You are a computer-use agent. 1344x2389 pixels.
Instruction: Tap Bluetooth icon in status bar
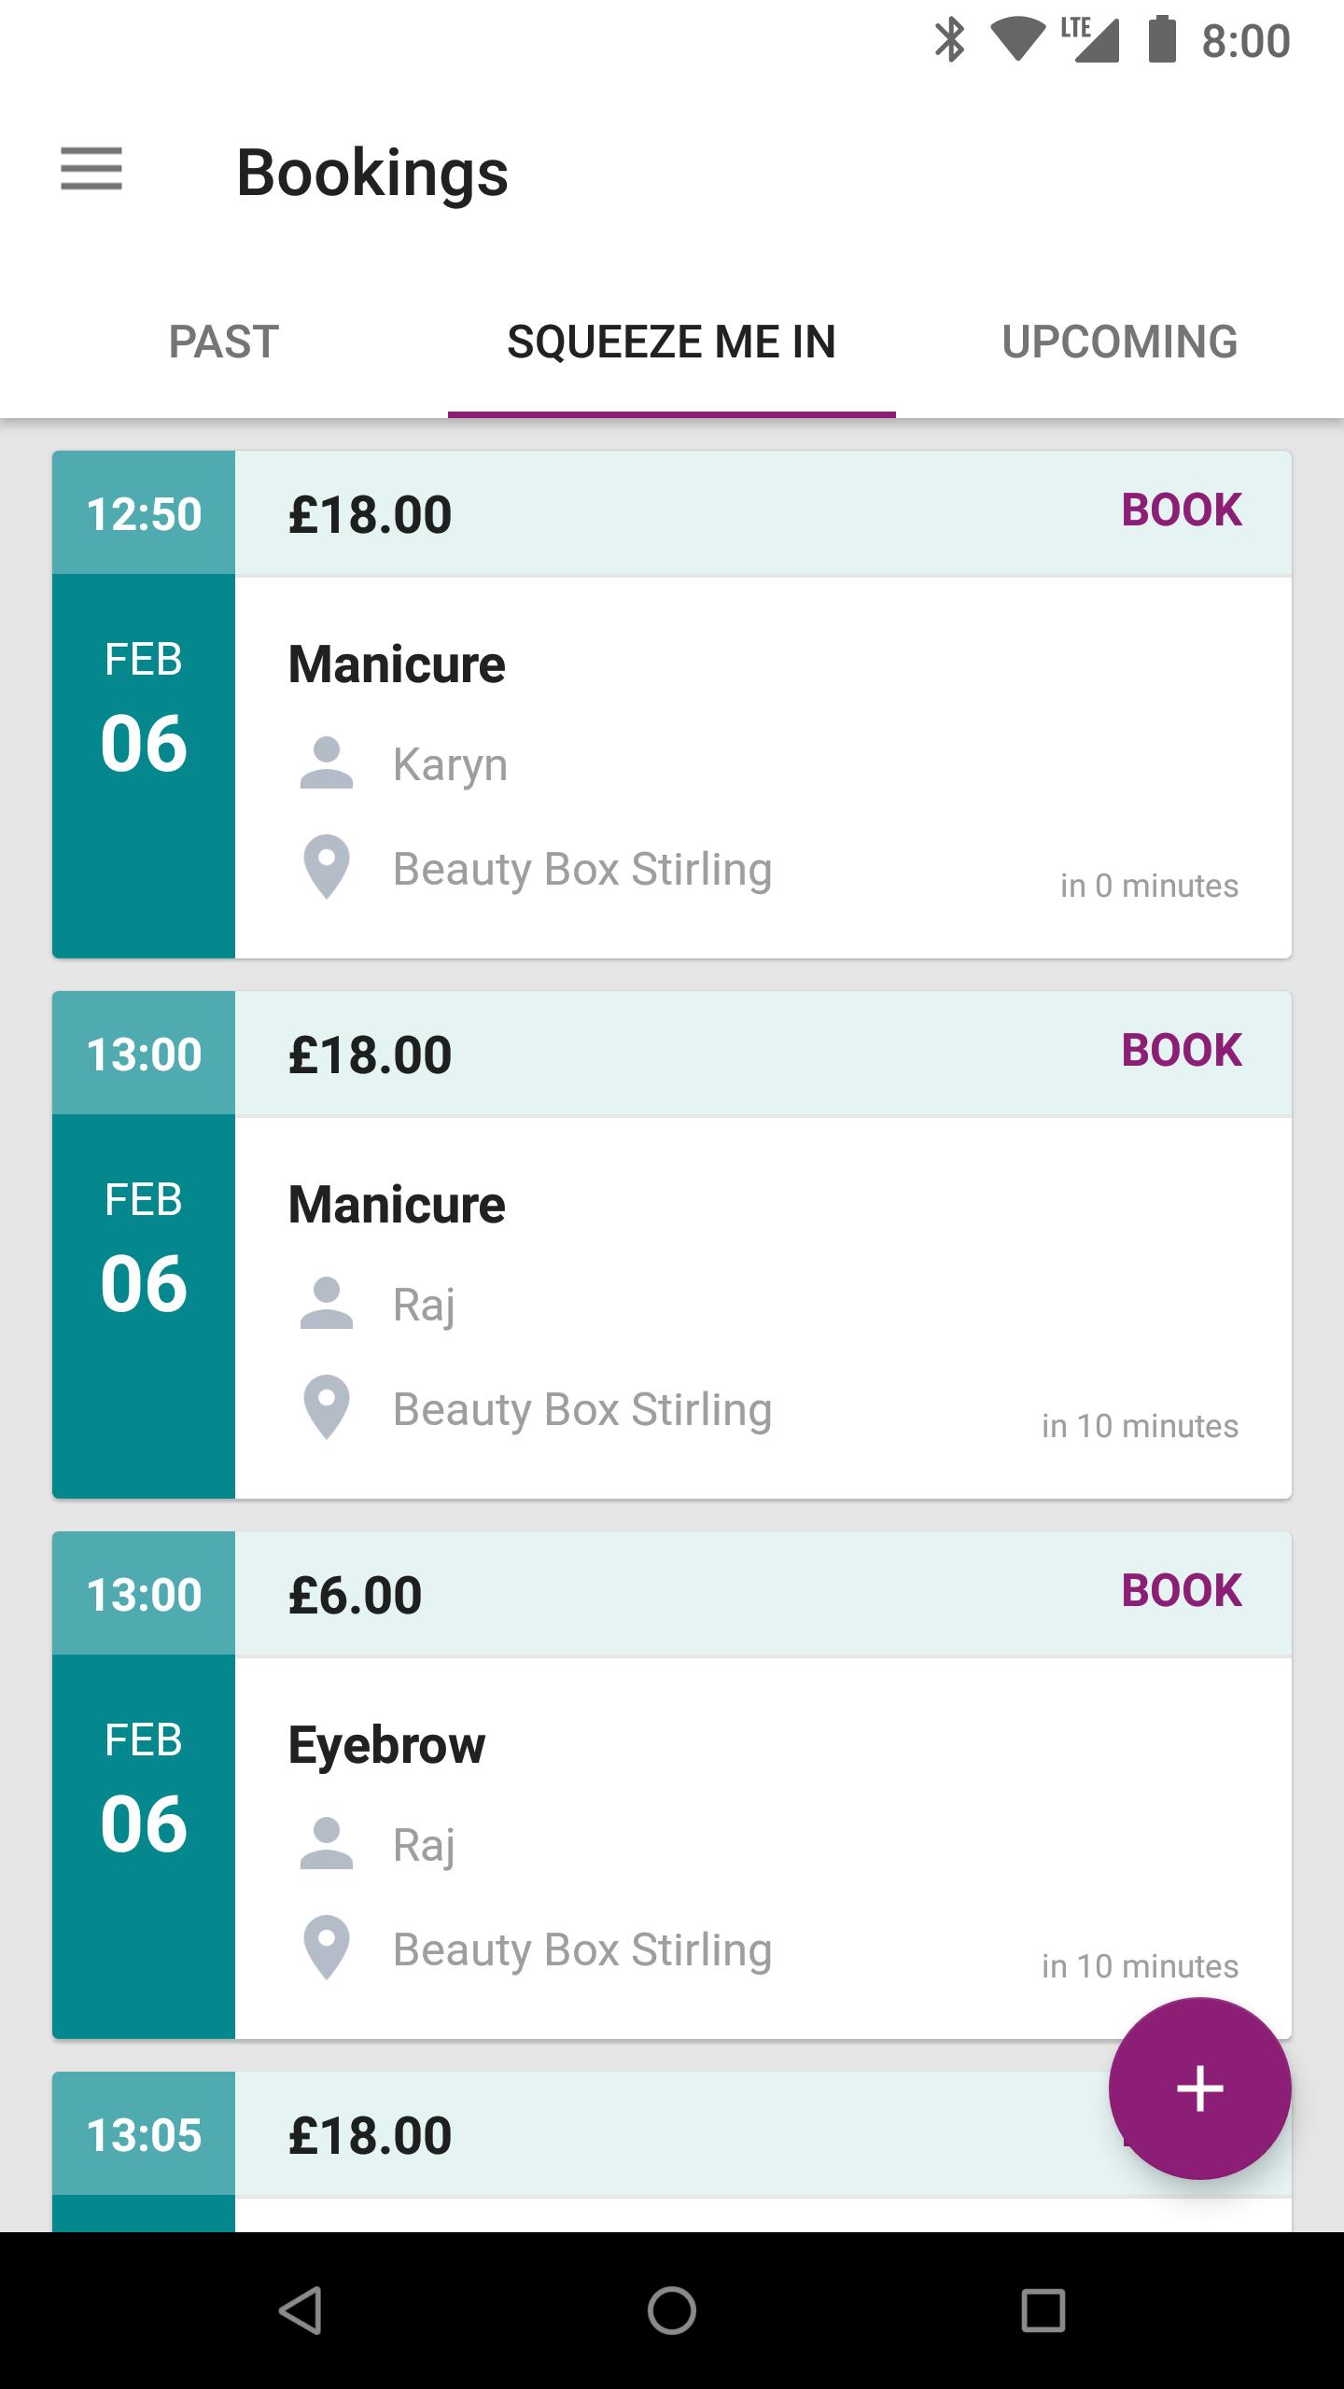950,40
